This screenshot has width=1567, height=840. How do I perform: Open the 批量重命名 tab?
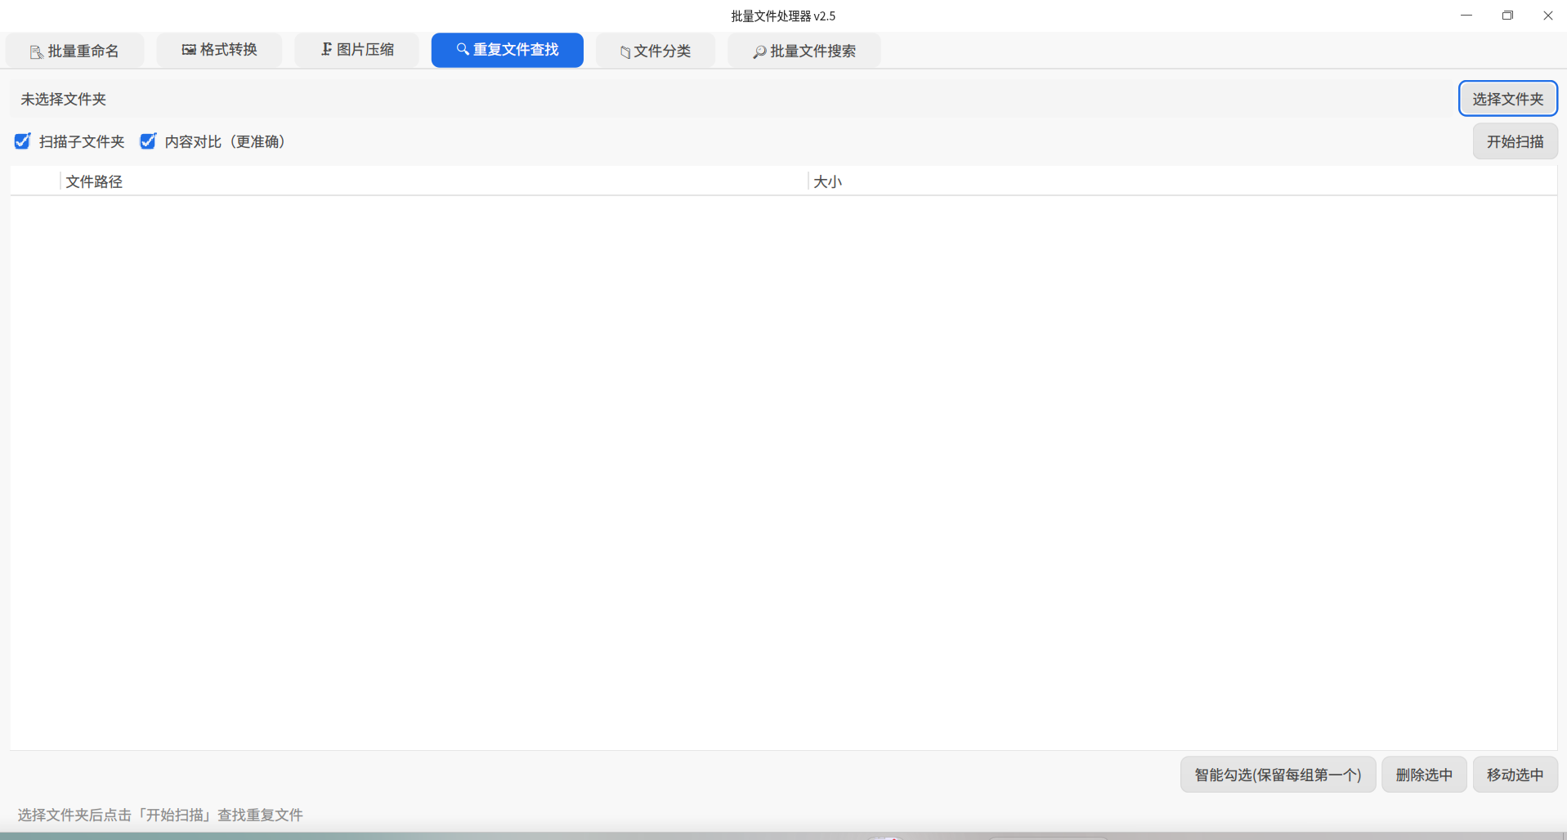74,51
